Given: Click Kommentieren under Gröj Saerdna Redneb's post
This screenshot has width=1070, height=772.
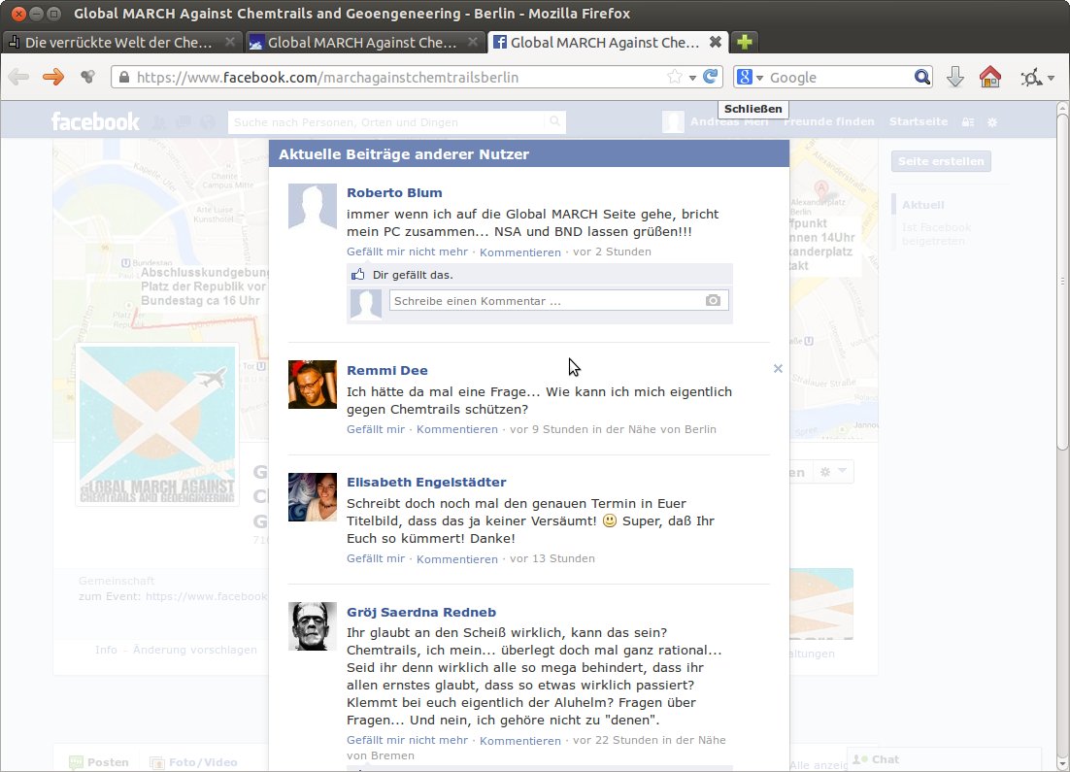Looking at the screenshot, I should tap(520, 741).
